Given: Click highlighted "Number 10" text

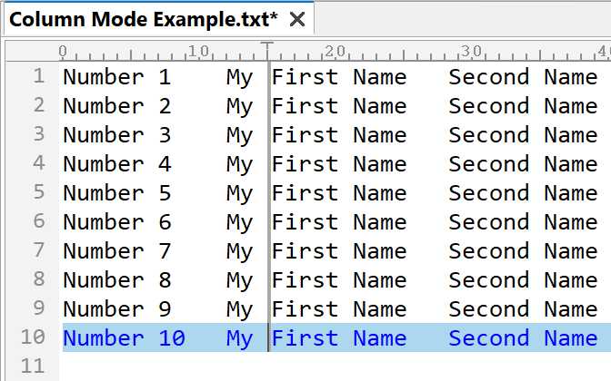Looking at the screenshot, I should click(124, 337).
